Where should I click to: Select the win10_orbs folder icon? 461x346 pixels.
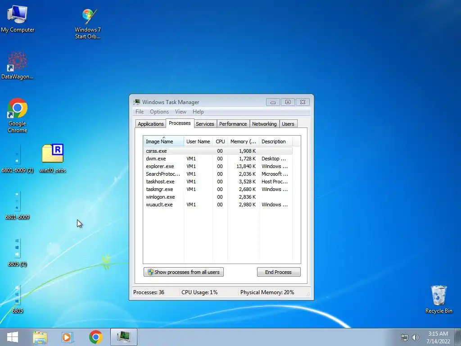[52, 158]
